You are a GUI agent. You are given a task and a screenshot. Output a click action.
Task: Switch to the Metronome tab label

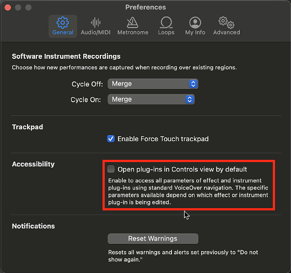pyautogui.click(x=133, y=32)
